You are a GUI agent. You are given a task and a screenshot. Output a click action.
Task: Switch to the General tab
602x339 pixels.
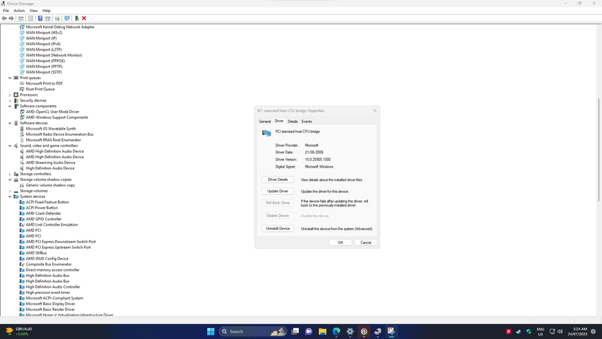[x=265, y=121]
